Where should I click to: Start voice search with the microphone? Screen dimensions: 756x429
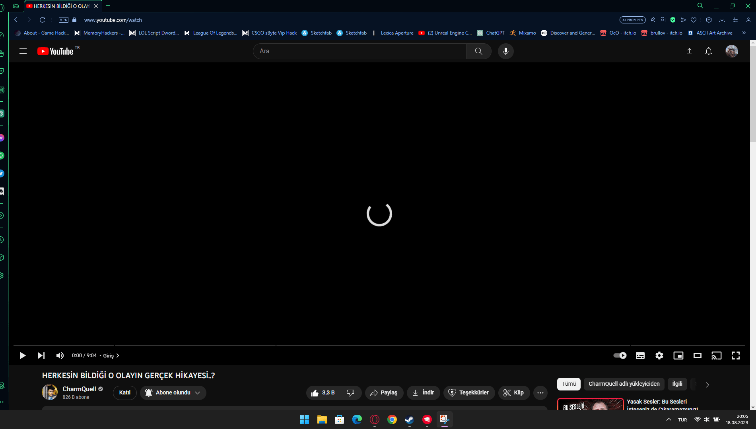tap(505, 51)
